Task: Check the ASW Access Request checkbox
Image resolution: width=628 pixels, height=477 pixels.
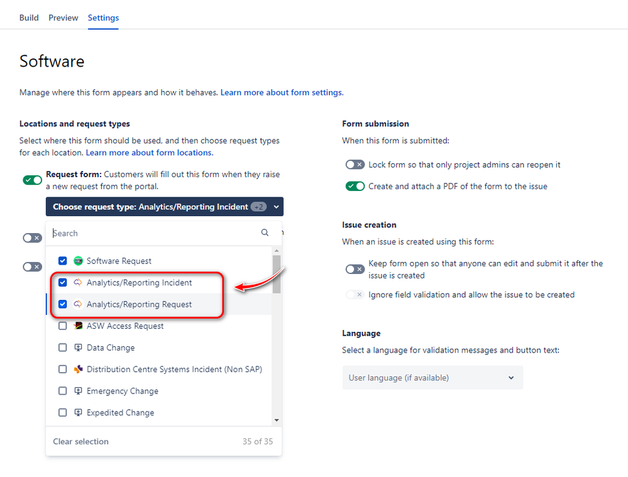Action: click(x=62, y=326)
